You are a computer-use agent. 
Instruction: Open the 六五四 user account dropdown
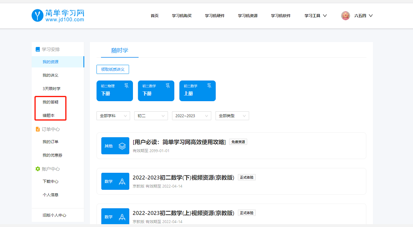click(x=364, y=16)
